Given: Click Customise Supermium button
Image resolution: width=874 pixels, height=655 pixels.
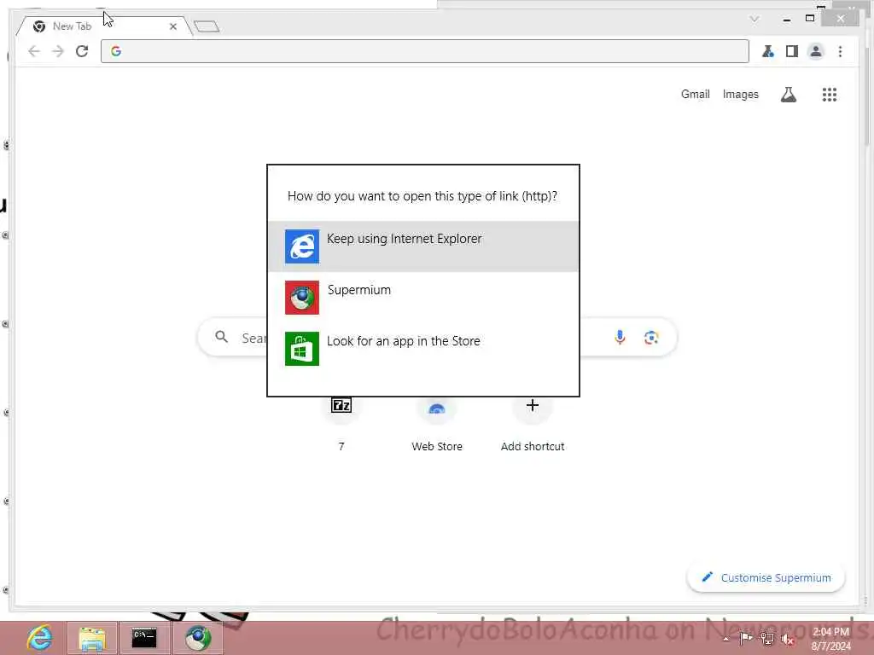Looking at the screenshot, I should pyautogui.click(x=766, y=577).
